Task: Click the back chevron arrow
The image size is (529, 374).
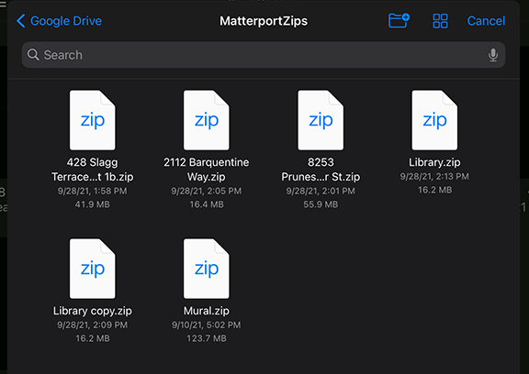Action: (20, 21)
